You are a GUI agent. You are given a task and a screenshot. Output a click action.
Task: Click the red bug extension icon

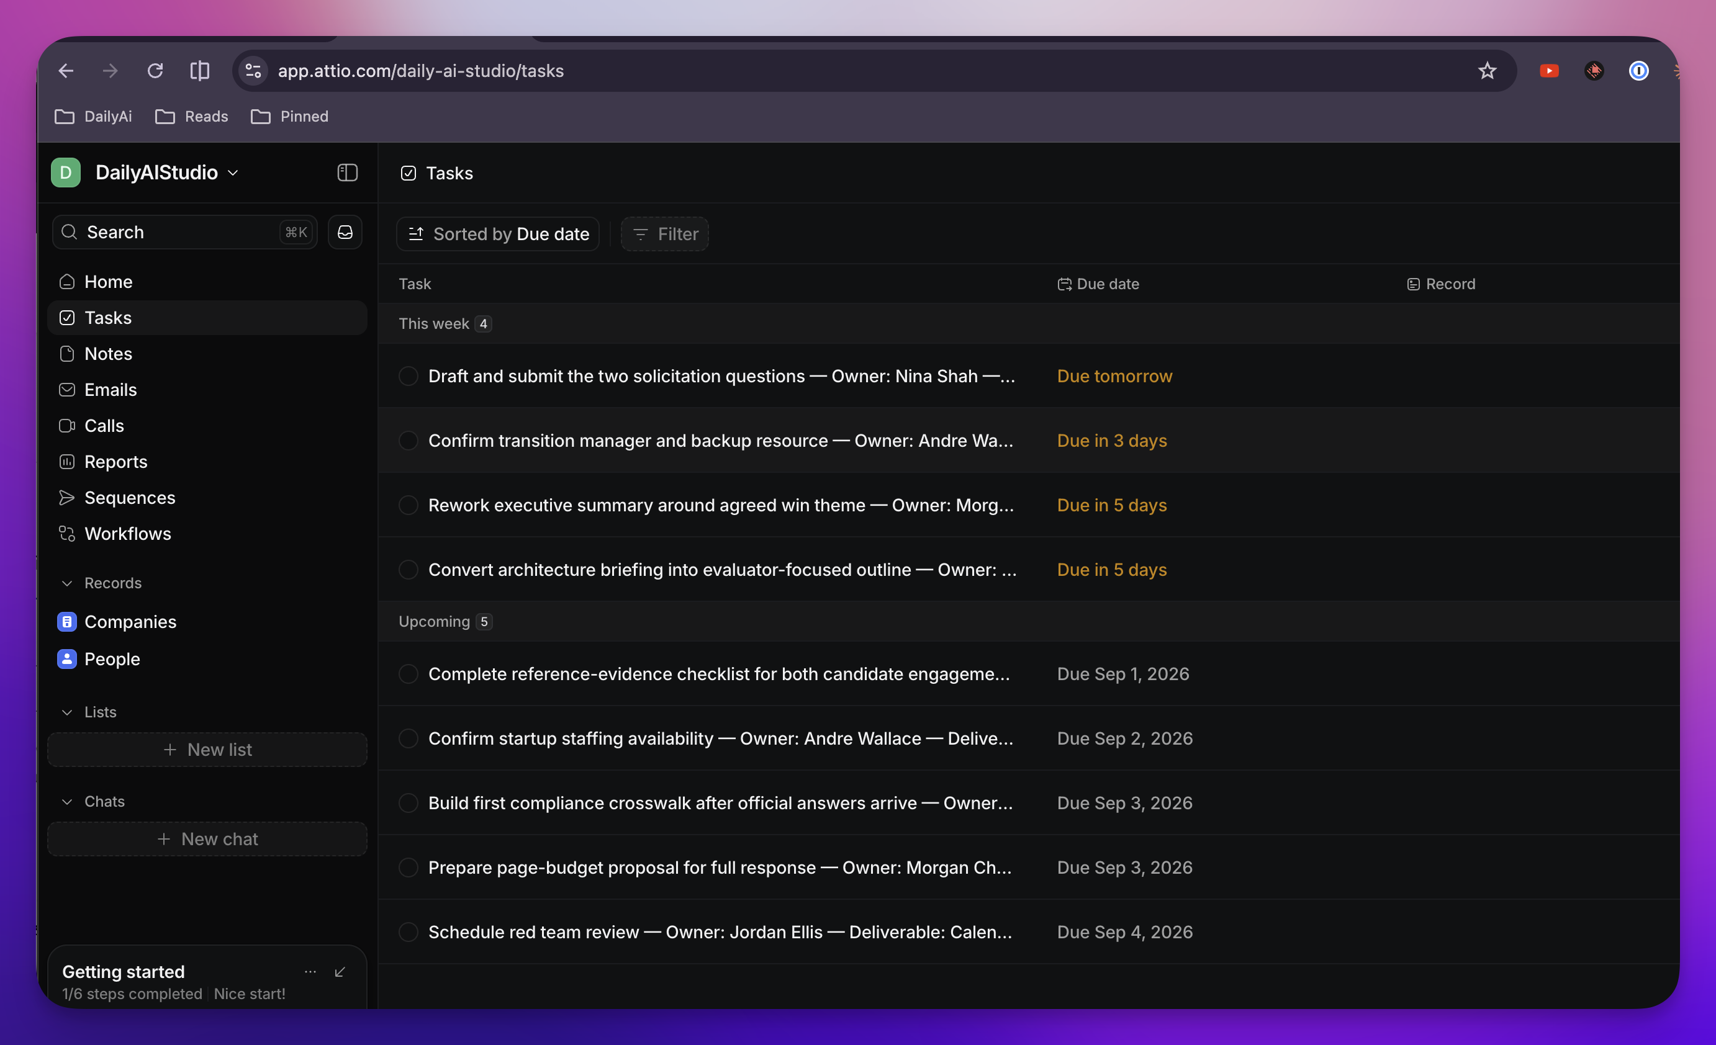[1594, 71]
